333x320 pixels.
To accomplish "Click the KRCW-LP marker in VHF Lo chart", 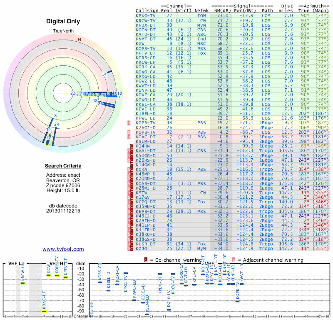I will coord(23,283).
